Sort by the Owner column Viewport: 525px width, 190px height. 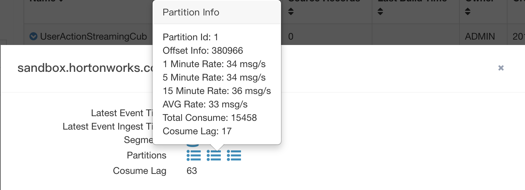click(468, 12)
